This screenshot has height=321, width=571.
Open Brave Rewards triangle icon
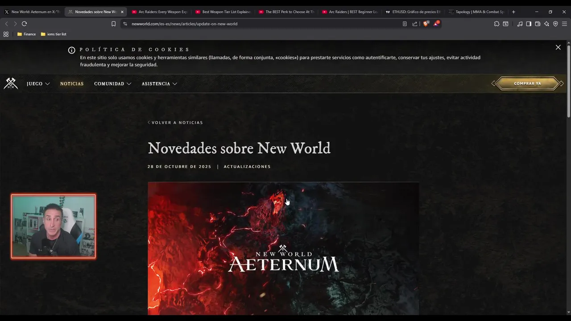436,23
